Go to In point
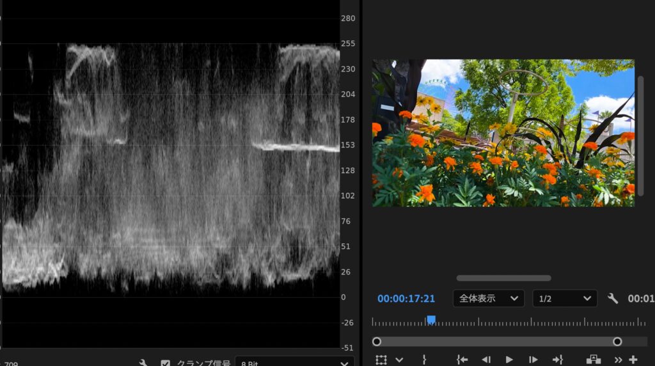The width and height of the screenshot is (655, 366). tap(462, 360)
